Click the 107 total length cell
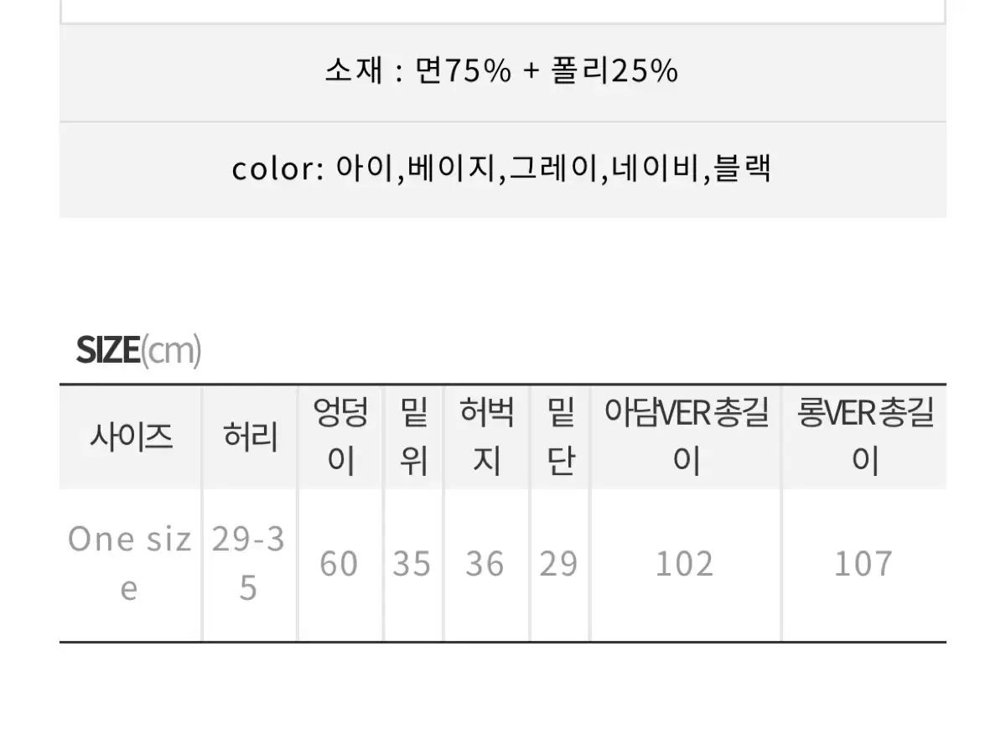Screen dimensions: 1006x739 tap(863, 565)
